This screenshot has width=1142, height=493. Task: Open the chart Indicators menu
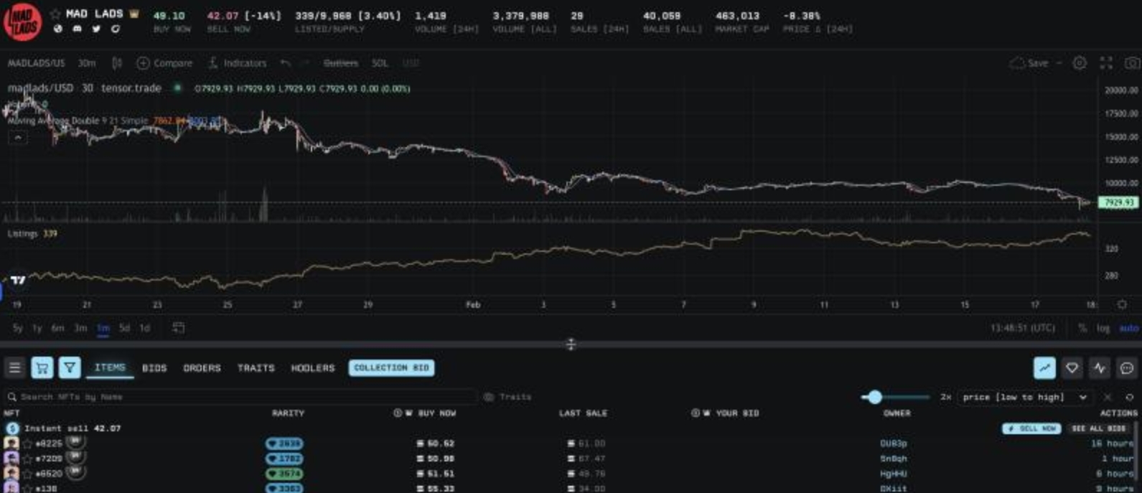coord(237,63)
